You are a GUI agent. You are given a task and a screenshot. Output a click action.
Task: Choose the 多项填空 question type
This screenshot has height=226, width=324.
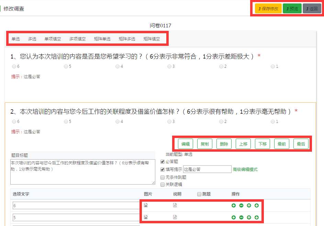[x=78, y=39]
